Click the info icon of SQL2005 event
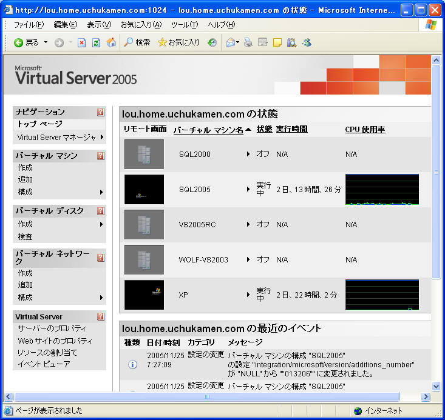The image size is (445, 420). click(132, 364)
